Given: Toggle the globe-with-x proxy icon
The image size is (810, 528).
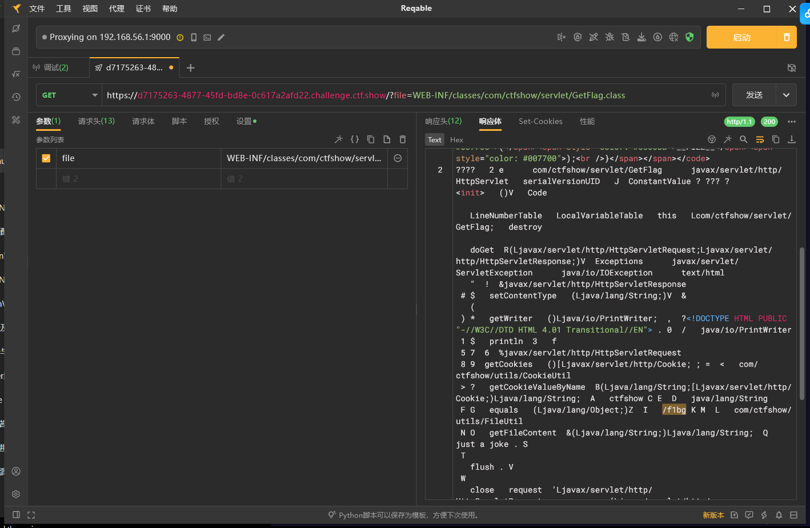Looking at the screenshot, I should point(673,37).
